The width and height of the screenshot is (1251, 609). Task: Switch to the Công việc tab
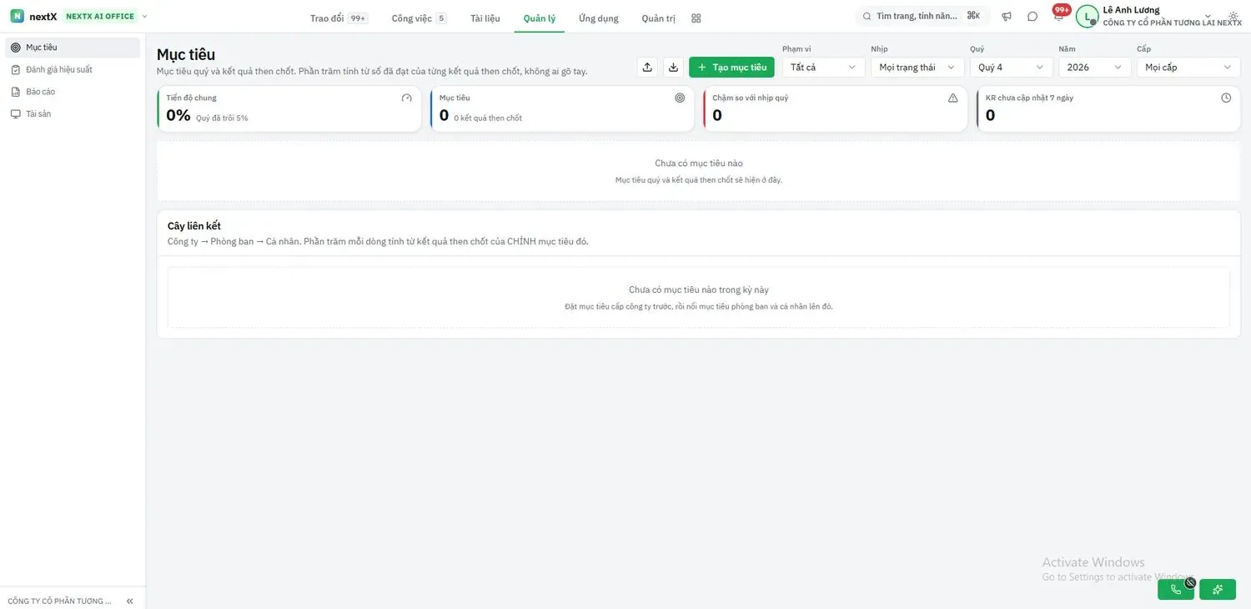point(419,18)
